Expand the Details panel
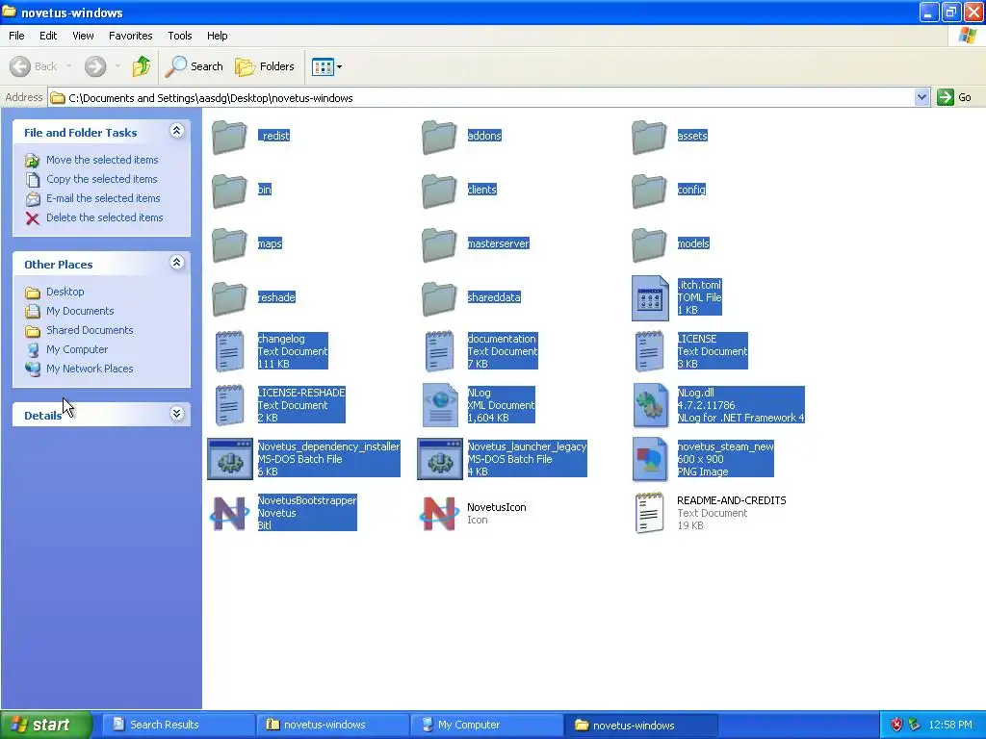This screenshot has height=739, width=986. 177,414
